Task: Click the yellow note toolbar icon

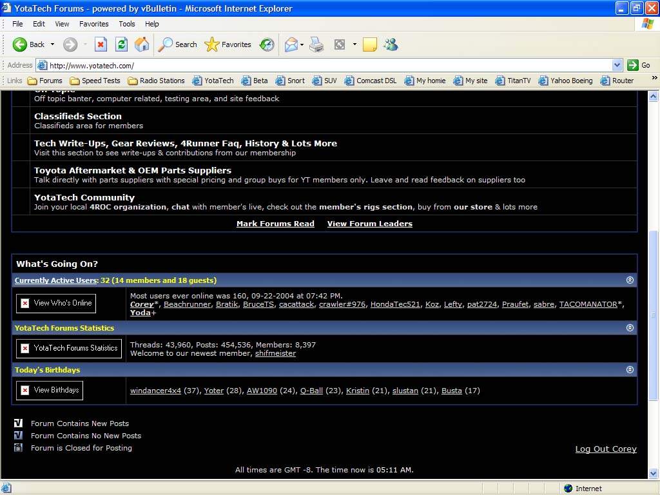Action: pos(369,44)
